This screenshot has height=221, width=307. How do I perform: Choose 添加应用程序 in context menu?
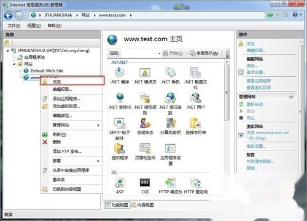72,99
